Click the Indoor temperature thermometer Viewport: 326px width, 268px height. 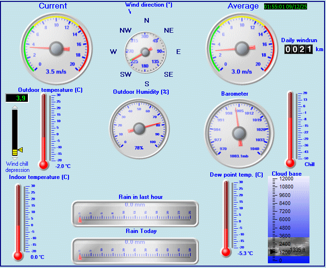(x=18, y=222)
